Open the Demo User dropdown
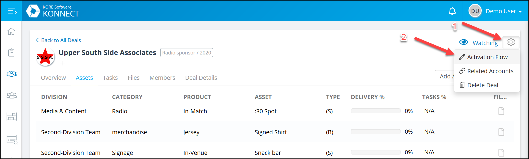This screenshot has height=159, width=529. point(503,11)
